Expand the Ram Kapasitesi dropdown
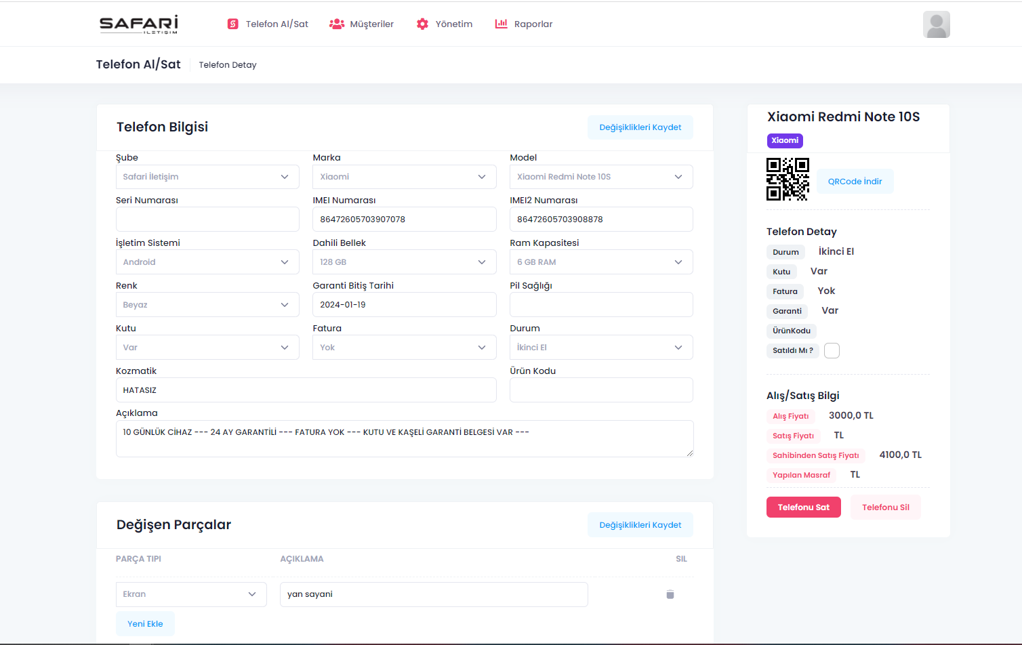 [601, 262]
